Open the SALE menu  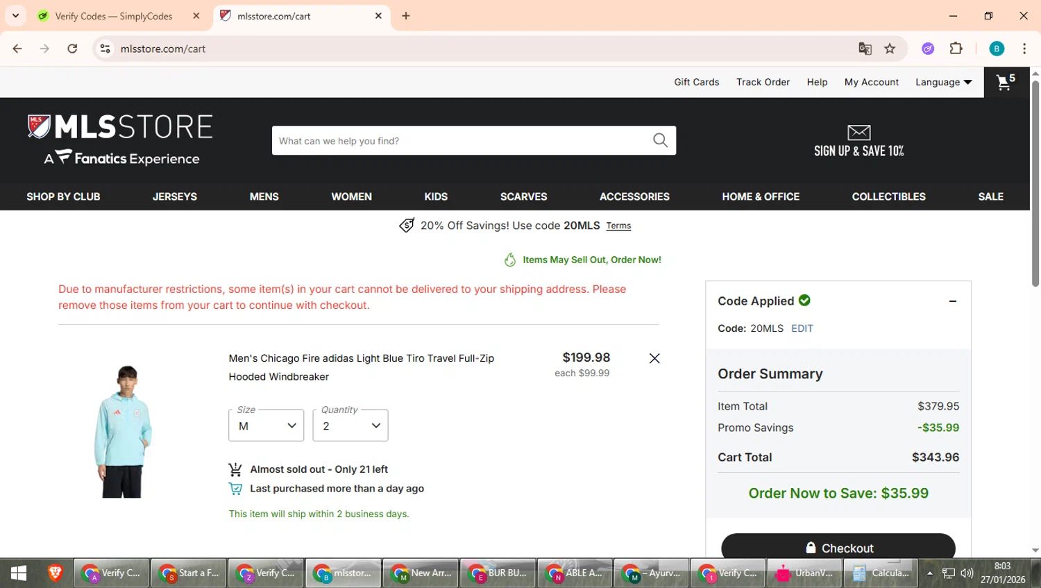(990, 197)
